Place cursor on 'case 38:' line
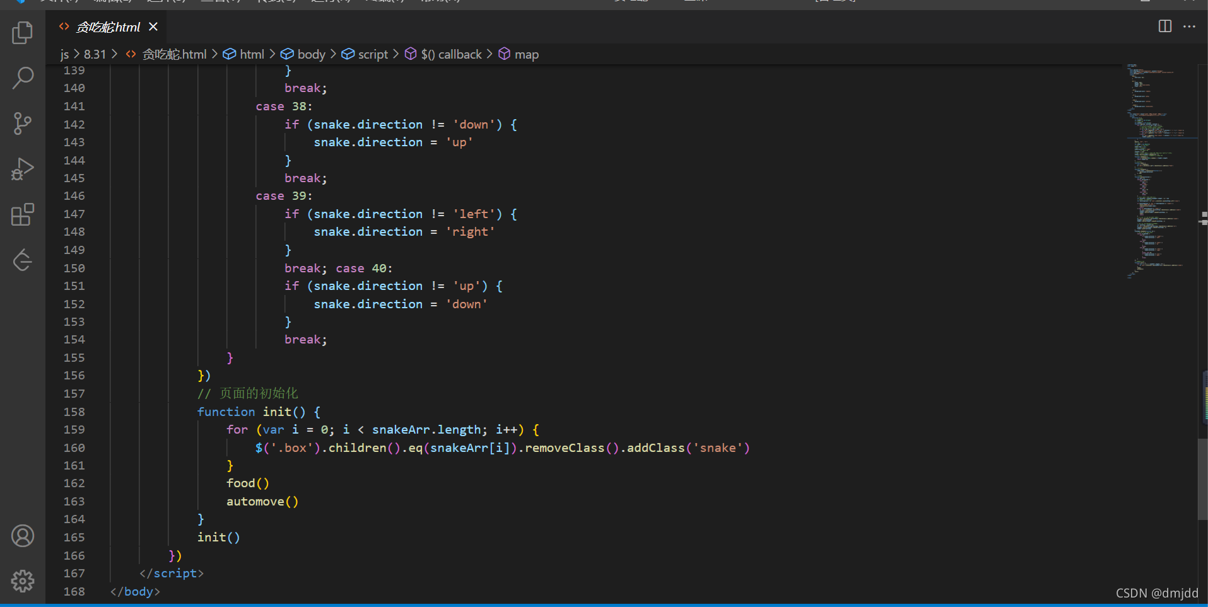This screenshot has height=607, width=1208. [284, 107]
